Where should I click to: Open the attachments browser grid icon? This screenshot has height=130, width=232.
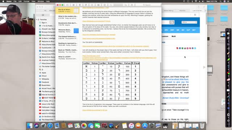pos(74,5)
